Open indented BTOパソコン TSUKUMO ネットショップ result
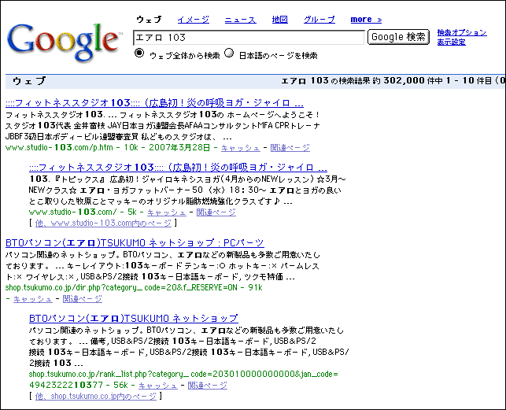 tap(133, 318)
